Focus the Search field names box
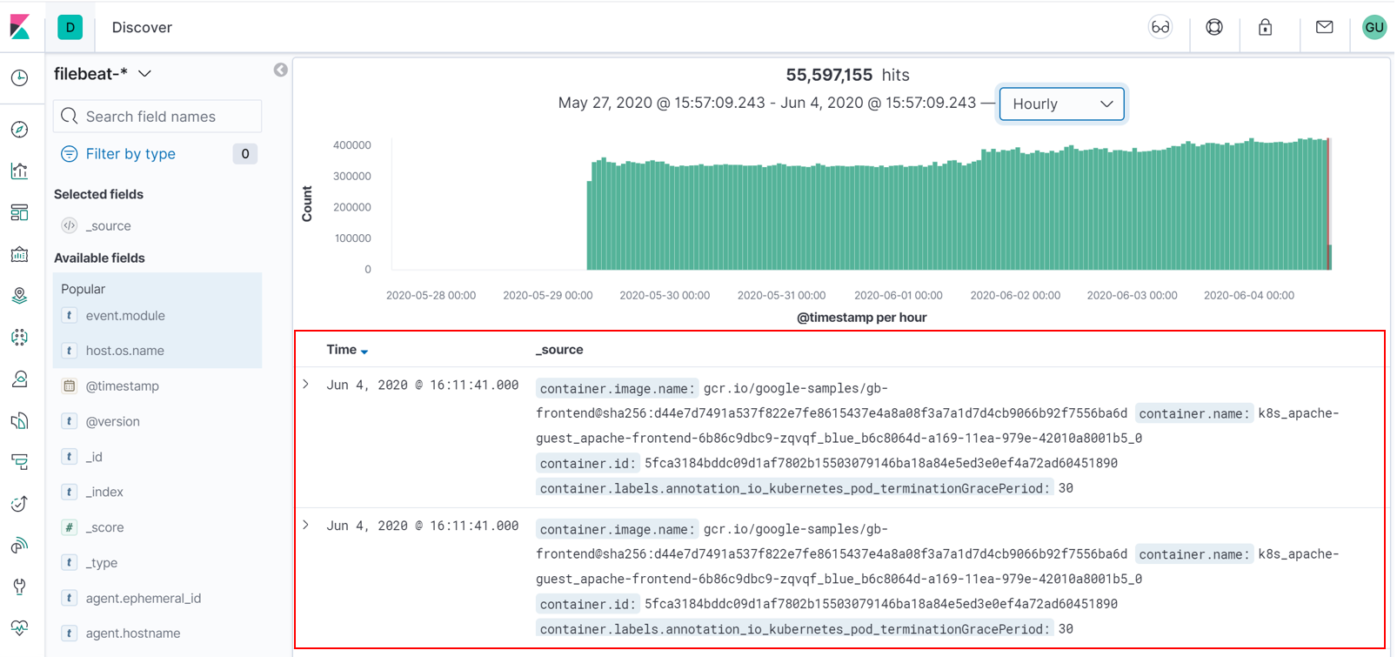The height and width of the screenshot is (657, 1397). [x=157, y=117]
